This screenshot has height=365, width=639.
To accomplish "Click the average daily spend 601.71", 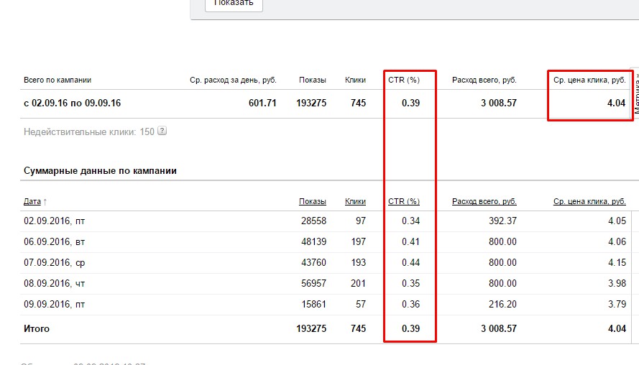I will coord(262,103).
